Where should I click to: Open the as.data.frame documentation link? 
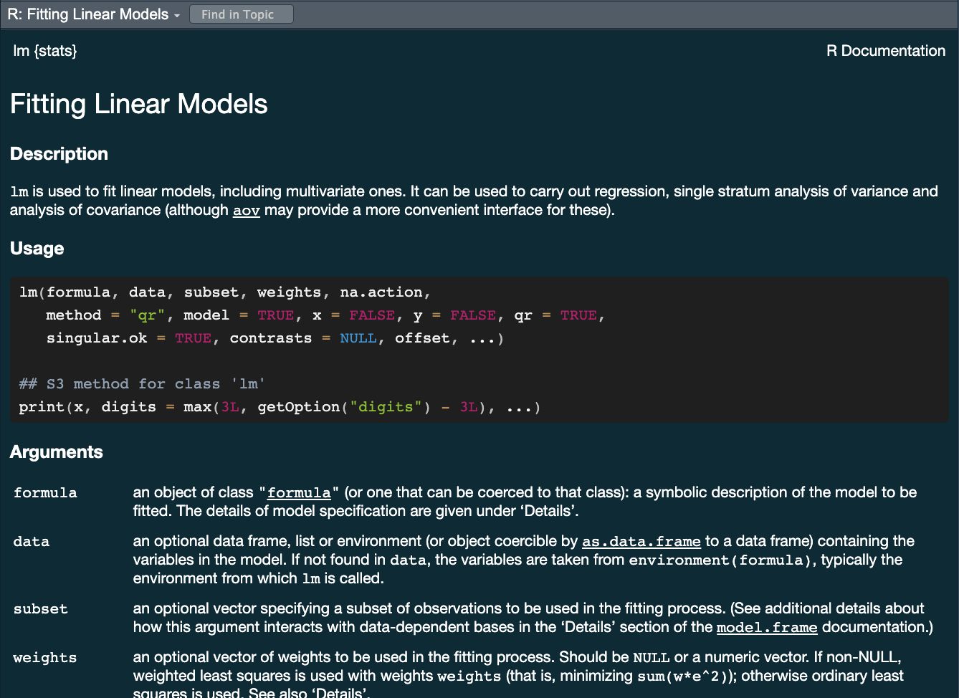pos(641,542)
